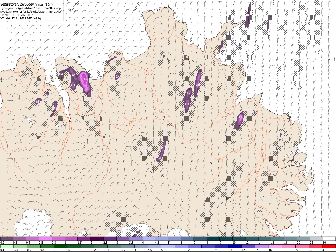The width and height of the screenshot is (336, 252).
Task: Select bottom legend swatch between 0.1 and 0.3
Action: (x=7, y=246)
